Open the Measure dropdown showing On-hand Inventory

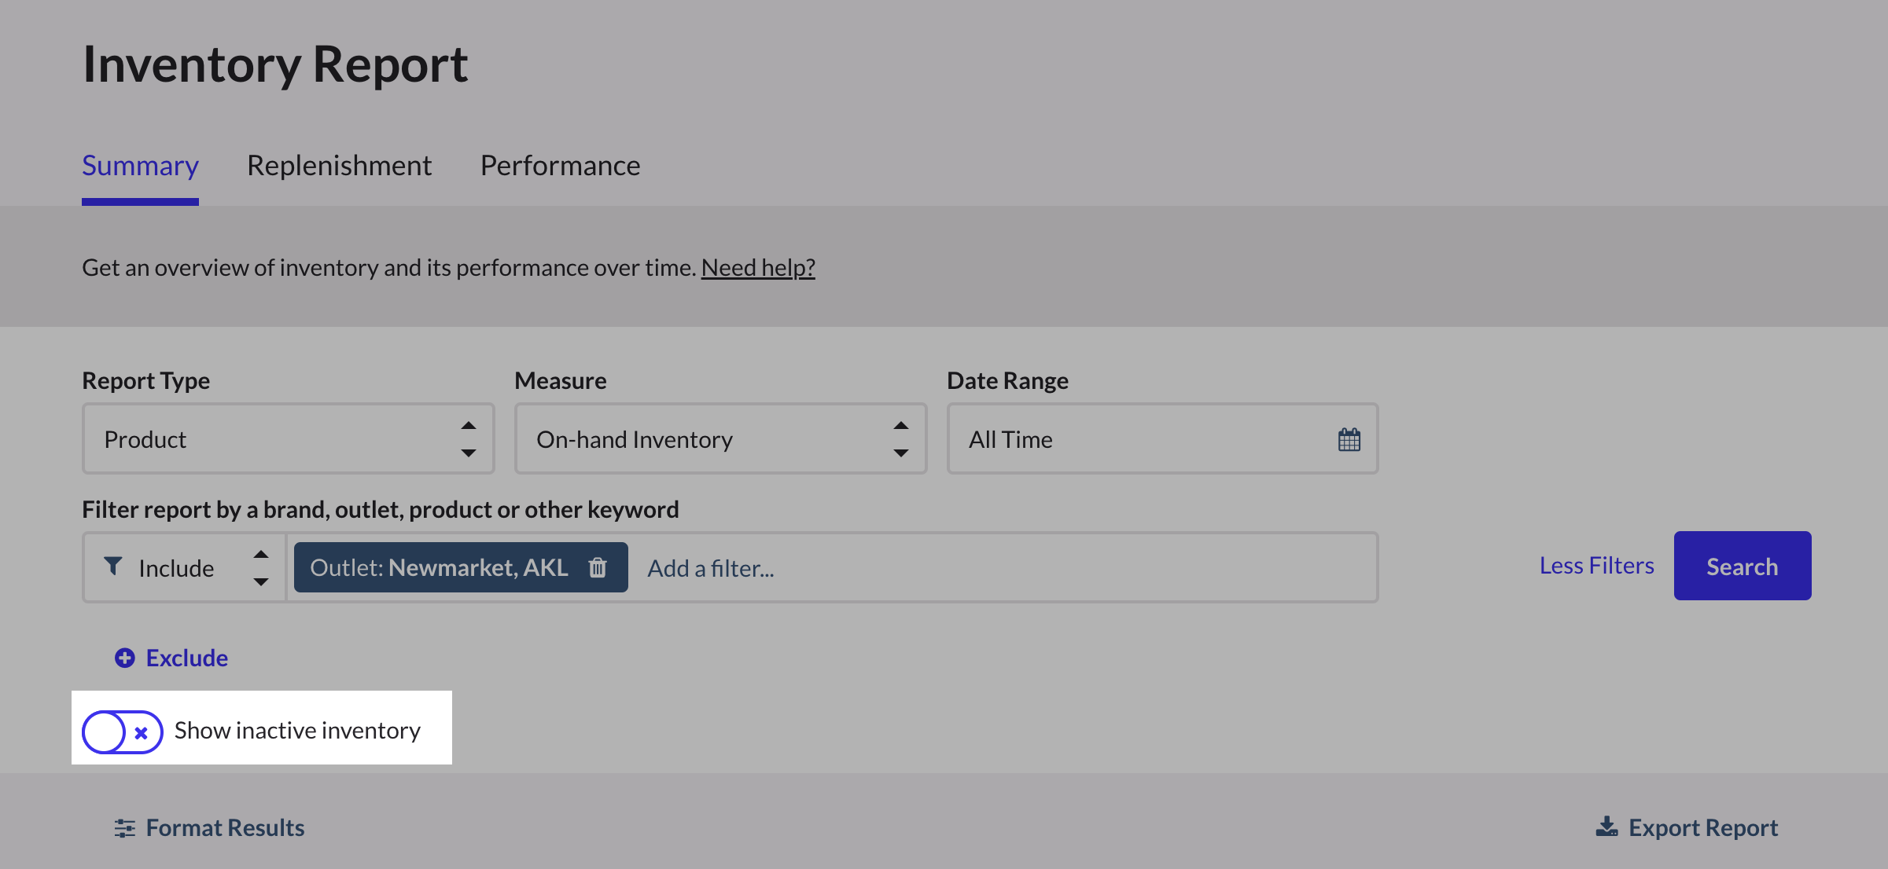pos(720,438)
